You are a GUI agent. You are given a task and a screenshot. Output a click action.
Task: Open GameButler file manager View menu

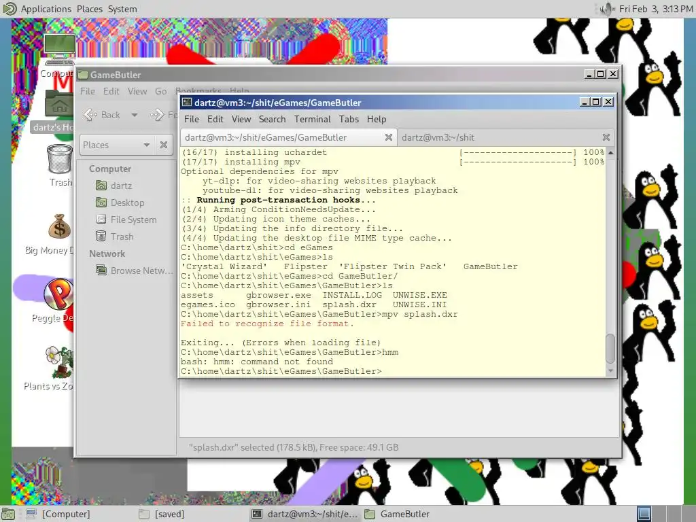click(x=137, y=91)
